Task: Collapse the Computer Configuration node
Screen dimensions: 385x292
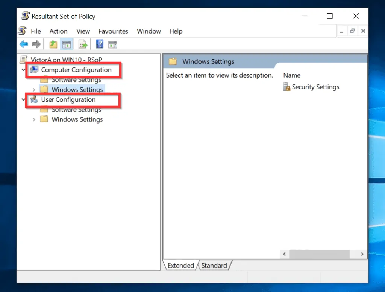Action: click(x=24, y=70)
